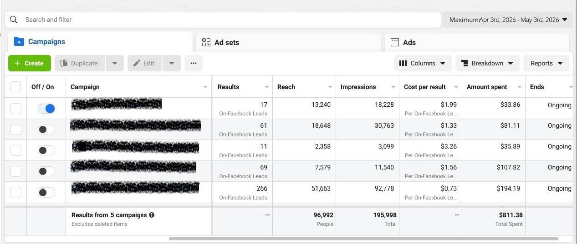Check the select-all checkbox in header
The width and height of the screenshot is (577, 244).
(x=15, y=87)
